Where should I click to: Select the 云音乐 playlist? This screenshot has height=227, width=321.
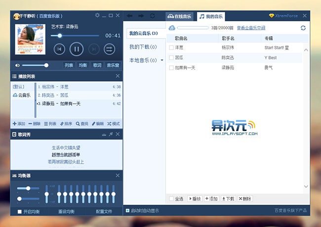[x=22, y=95]
